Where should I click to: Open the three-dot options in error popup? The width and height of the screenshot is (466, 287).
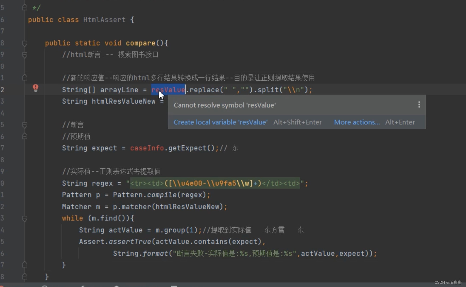coord(419,105)
